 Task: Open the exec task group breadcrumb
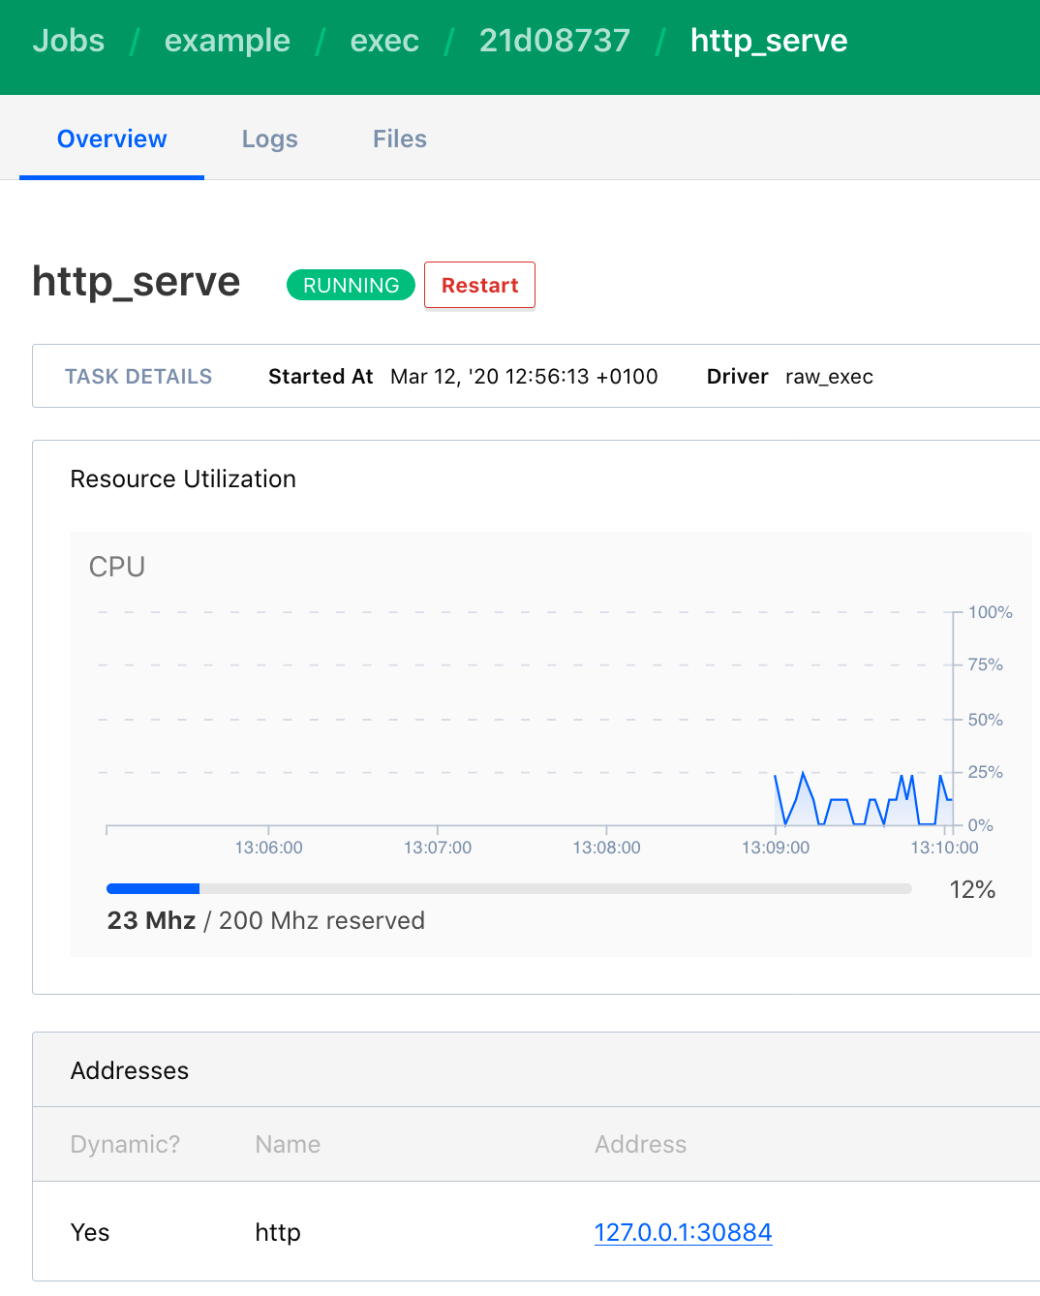click(x=384, y=41)
